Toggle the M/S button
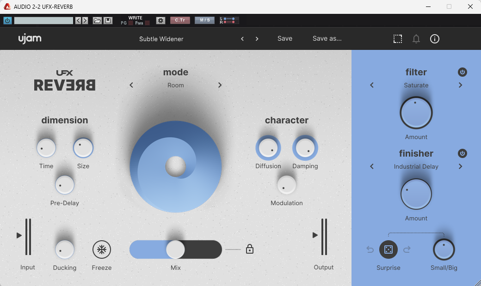This screenshot has width=481, height=286. (204, 20)
